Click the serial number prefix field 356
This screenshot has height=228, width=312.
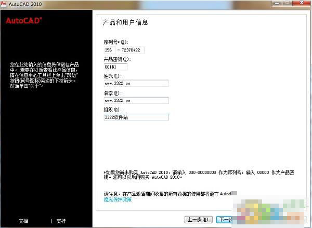tap(110, 50)
